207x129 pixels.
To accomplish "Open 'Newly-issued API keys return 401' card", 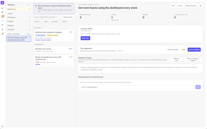I will (54, 60).
